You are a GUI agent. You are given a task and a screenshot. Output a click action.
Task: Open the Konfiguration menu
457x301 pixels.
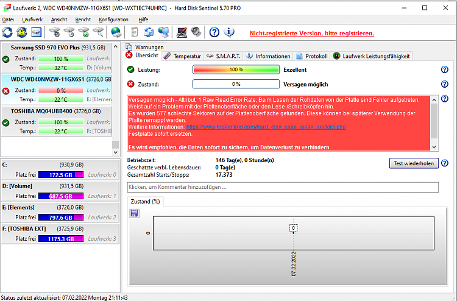113,19
